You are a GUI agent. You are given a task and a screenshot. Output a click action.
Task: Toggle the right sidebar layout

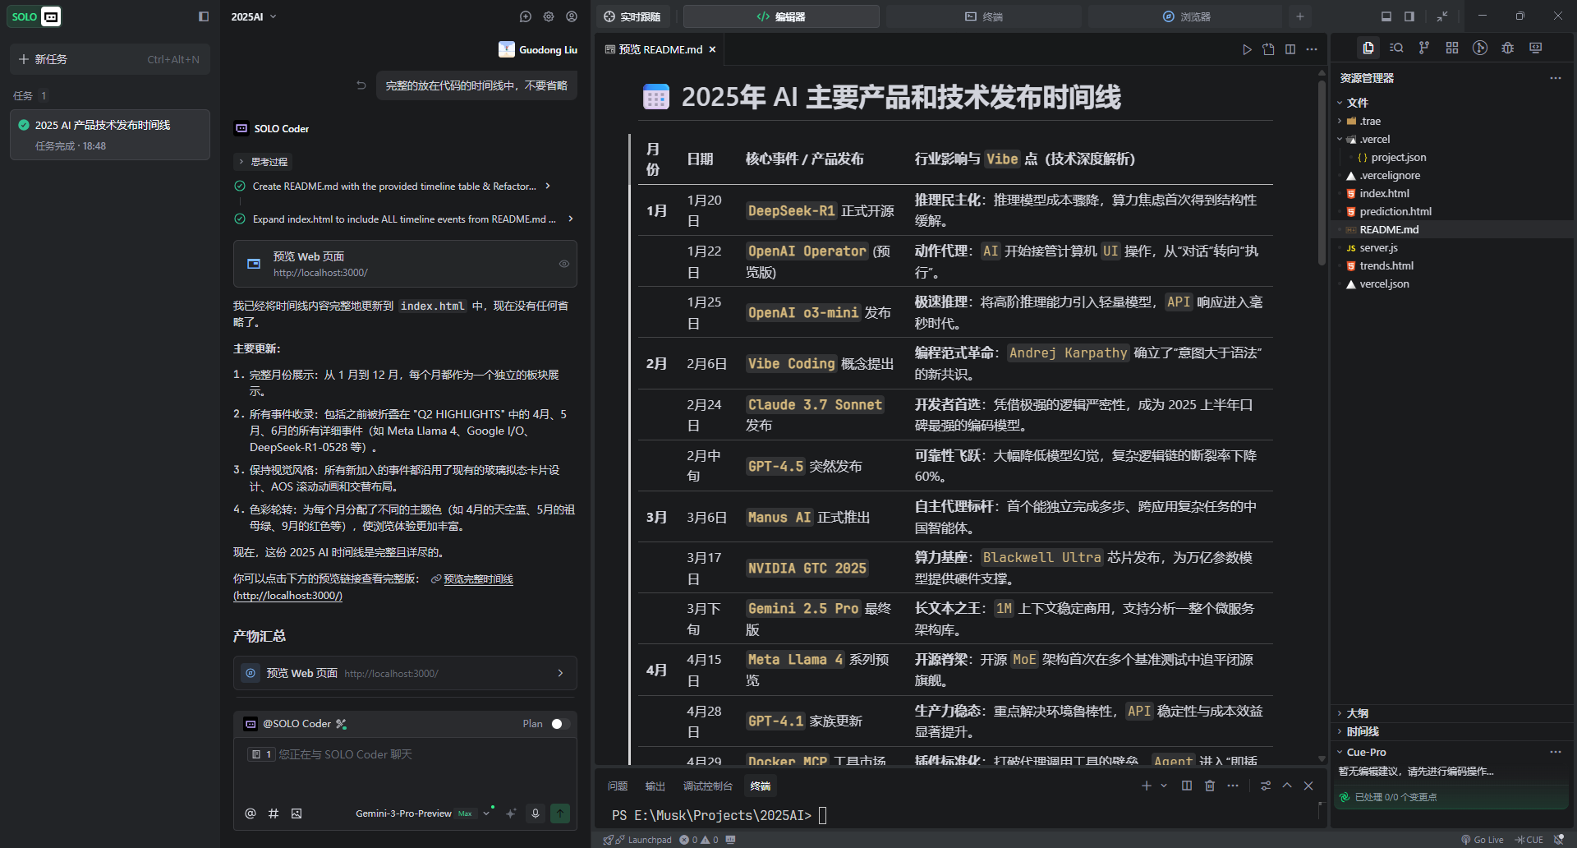click(1409, 16)
